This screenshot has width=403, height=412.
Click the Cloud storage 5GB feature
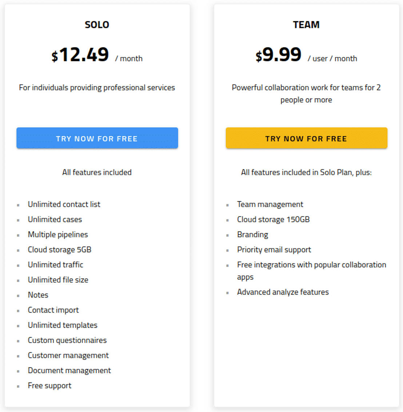[60, 250]
